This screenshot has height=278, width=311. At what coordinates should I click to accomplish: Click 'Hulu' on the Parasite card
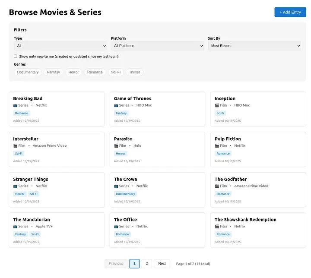[x=137, y=145]
